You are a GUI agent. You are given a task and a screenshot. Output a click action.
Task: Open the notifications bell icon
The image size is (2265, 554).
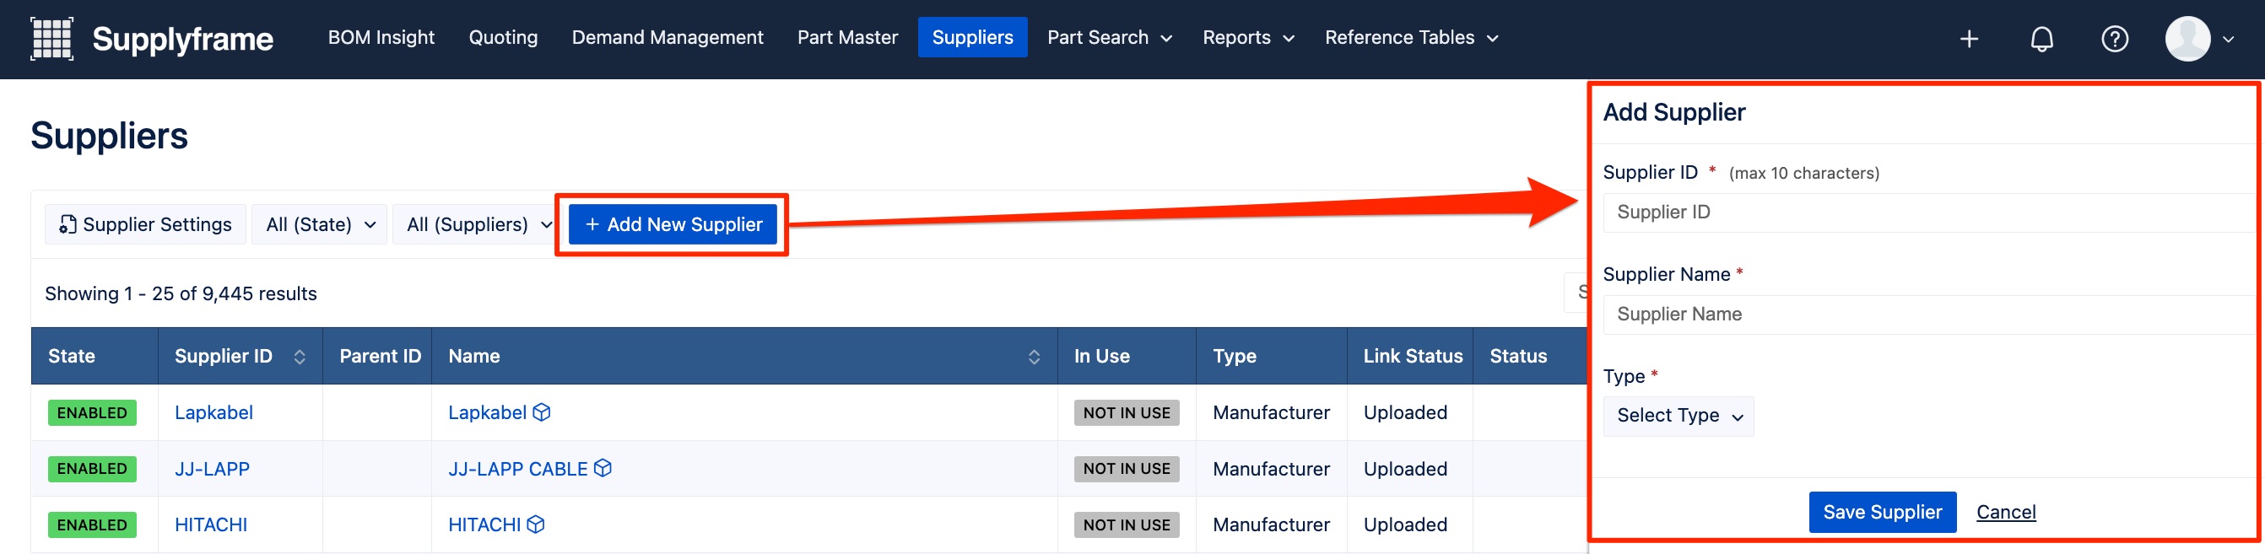coord(2041,39)
